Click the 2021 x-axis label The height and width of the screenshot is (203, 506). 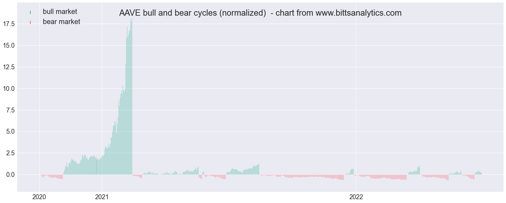(101, 197)
